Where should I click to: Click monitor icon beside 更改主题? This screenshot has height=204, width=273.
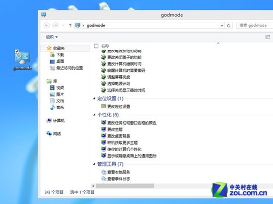coord(104,129)
